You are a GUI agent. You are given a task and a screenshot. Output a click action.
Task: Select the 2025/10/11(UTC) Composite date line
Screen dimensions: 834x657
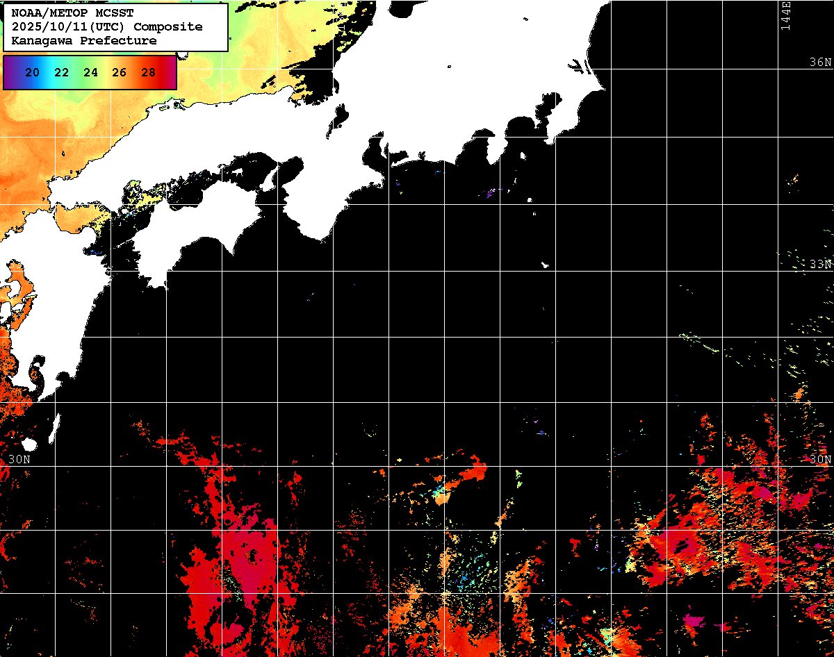click(x=107, y=27)
